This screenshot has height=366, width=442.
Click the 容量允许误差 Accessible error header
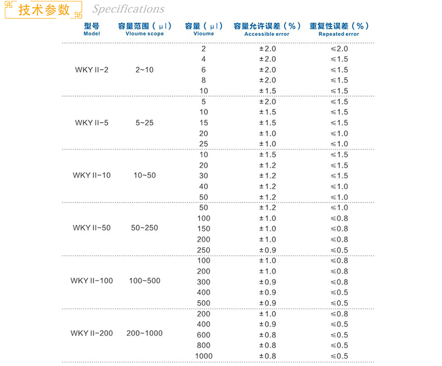(x=267, y=29)
